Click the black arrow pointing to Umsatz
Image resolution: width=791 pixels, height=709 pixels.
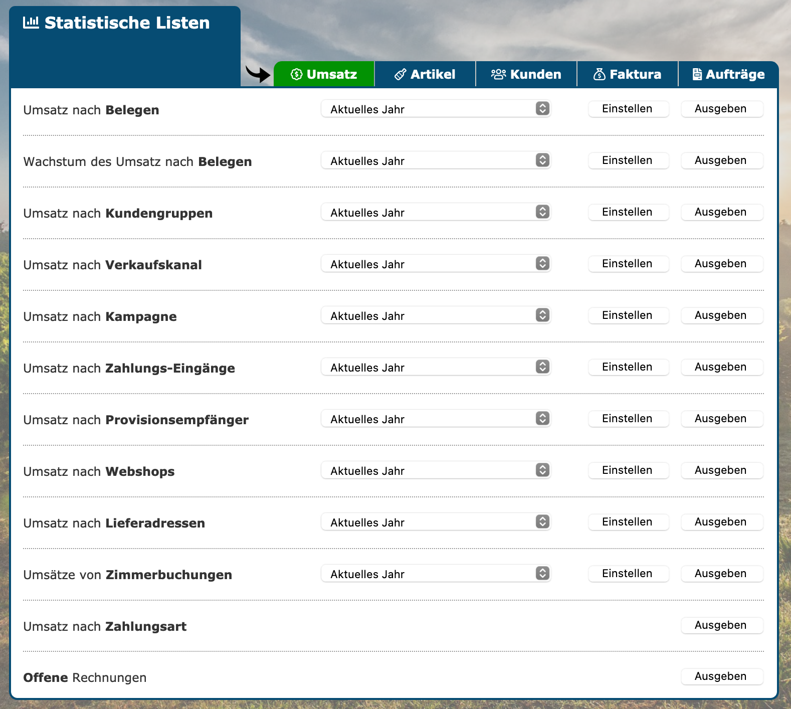click(258, 74)
